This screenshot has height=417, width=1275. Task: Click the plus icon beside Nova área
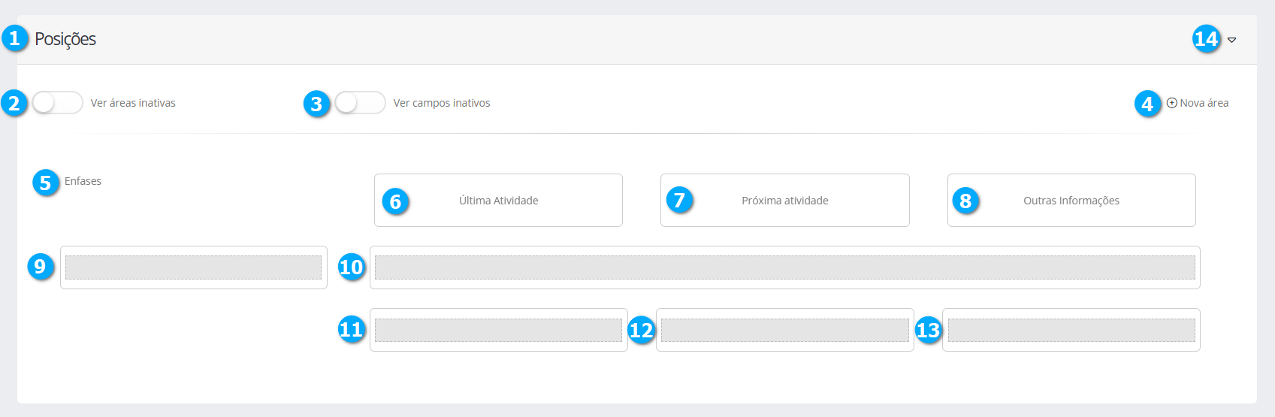(1171, 103)
